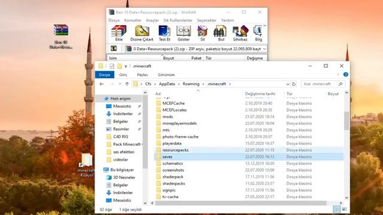Click the Sil delete icon in WinRAR
The width and height of the screenshot is (383, 215).
(x=202, y=33)
